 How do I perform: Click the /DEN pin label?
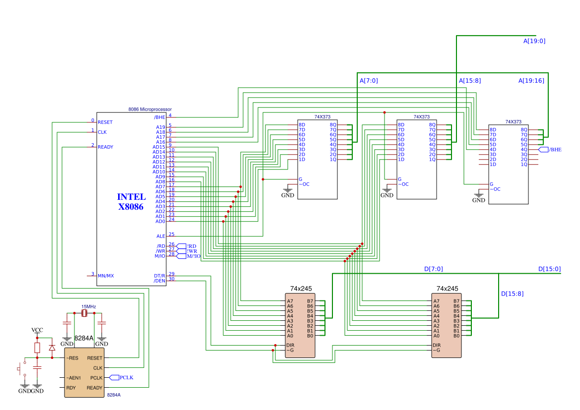[159, 281]
